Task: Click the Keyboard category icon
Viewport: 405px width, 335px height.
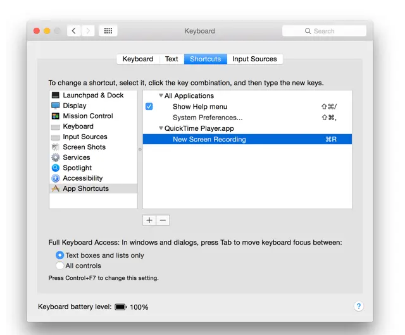Action: point(55,127)
